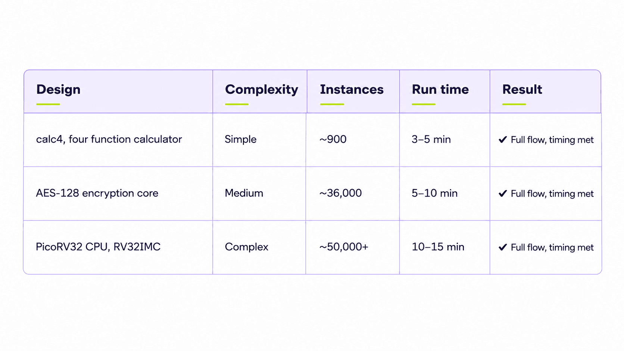This screenshot has height=351, width=624.
Task: Click the checkmark icon in AES-128 row
Action: [503, 193]
